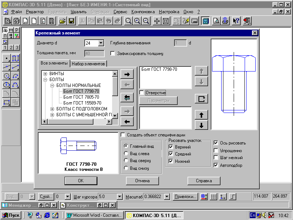Open the Пуск start button
The image size is (293, 220).
pos(11,215)
